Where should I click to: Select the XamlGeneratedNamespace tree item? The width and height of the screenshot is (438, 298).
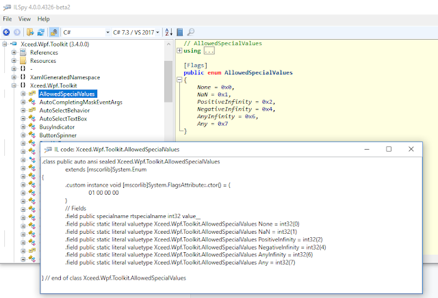tap(65, 77)
